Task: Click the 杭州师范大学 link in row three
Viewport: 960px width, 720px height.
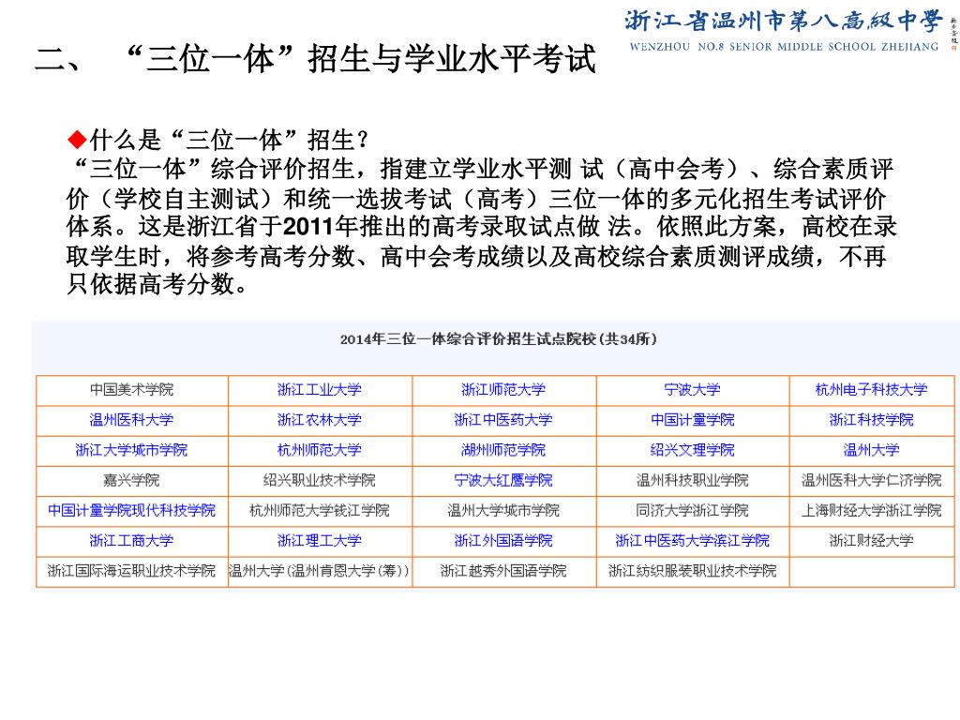Action: click(320, 450)
